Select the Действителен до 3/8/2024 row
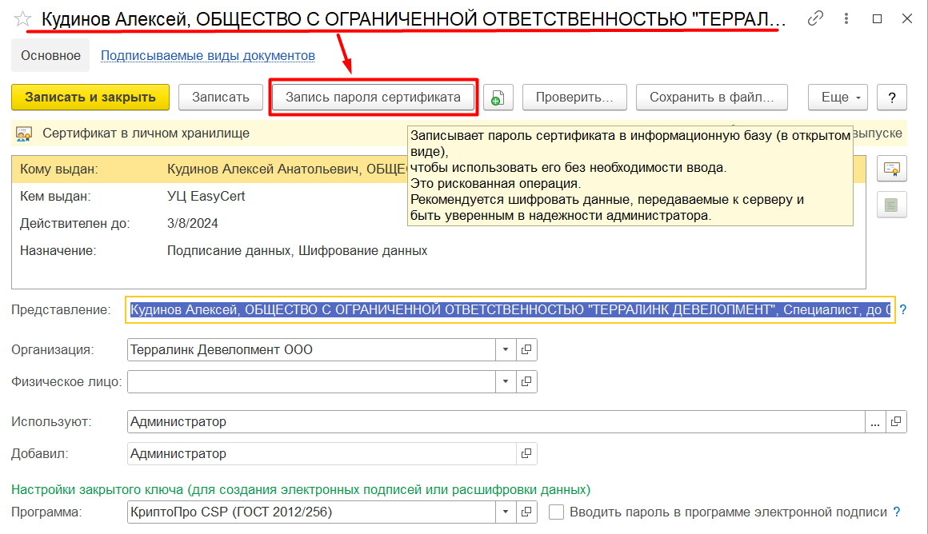Viewport: 928px width, 534px height. coord(438,224)
